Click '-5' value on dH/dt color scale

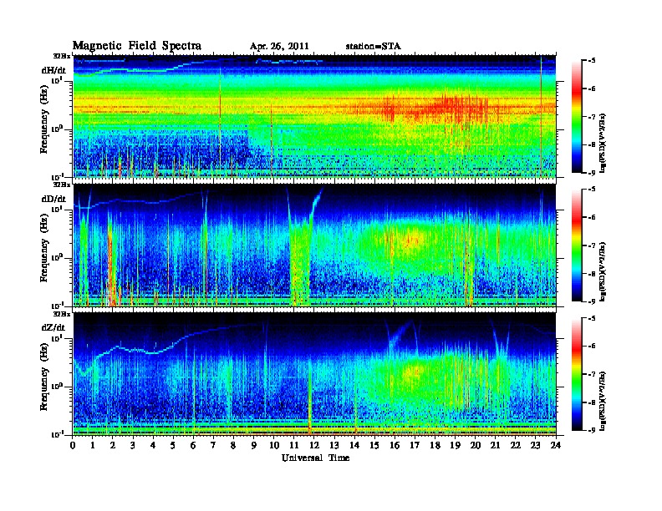[x=592, y=61]
